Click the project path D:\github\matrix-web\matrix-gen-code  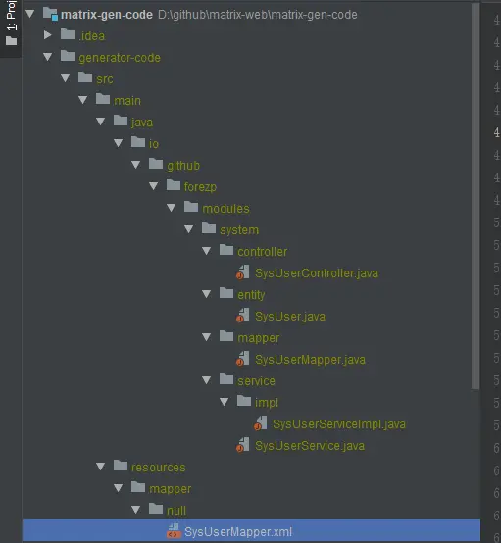(x=258, y=15)
